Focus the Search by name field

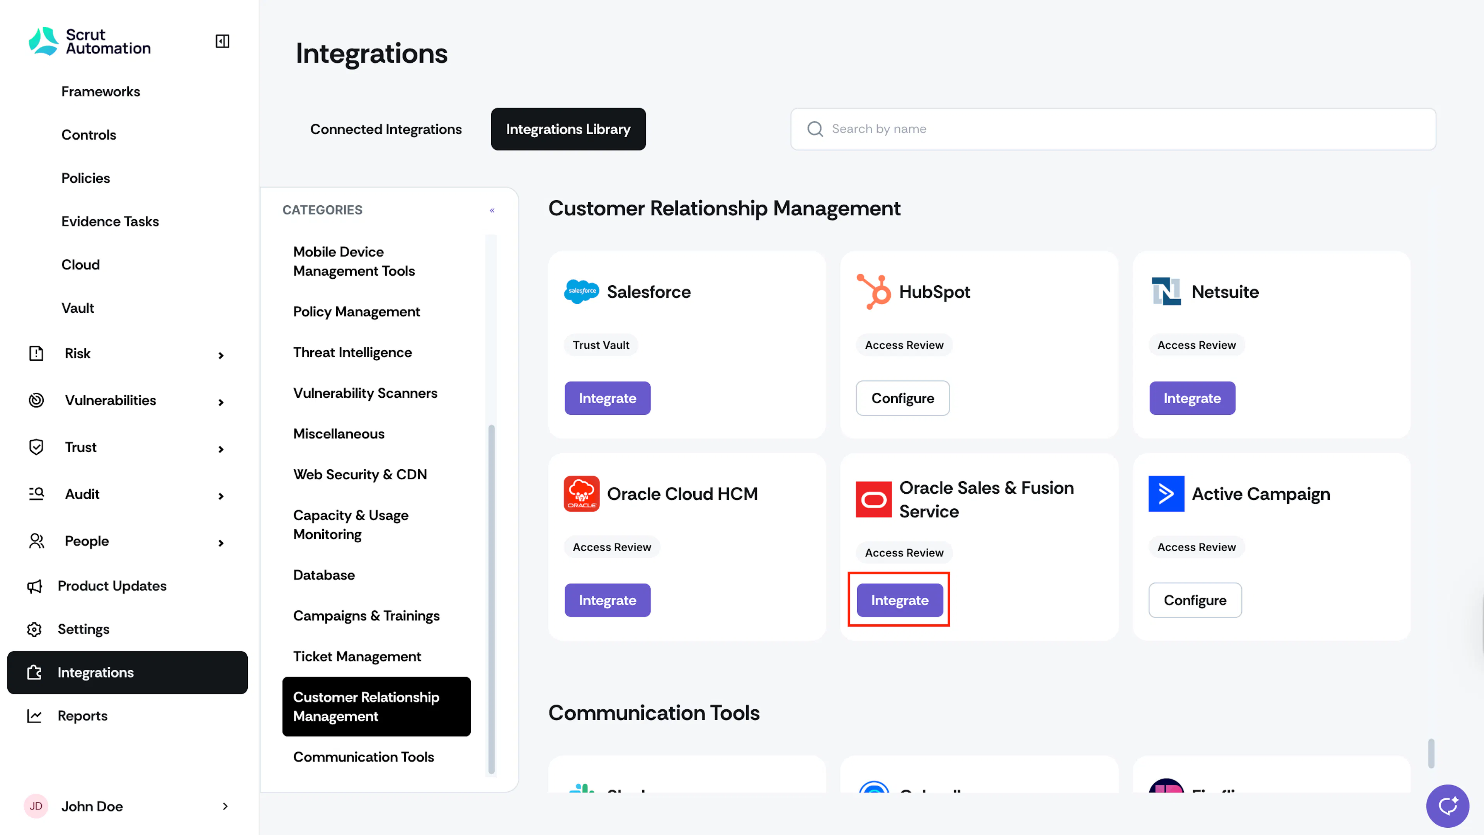pos(1113,129)
